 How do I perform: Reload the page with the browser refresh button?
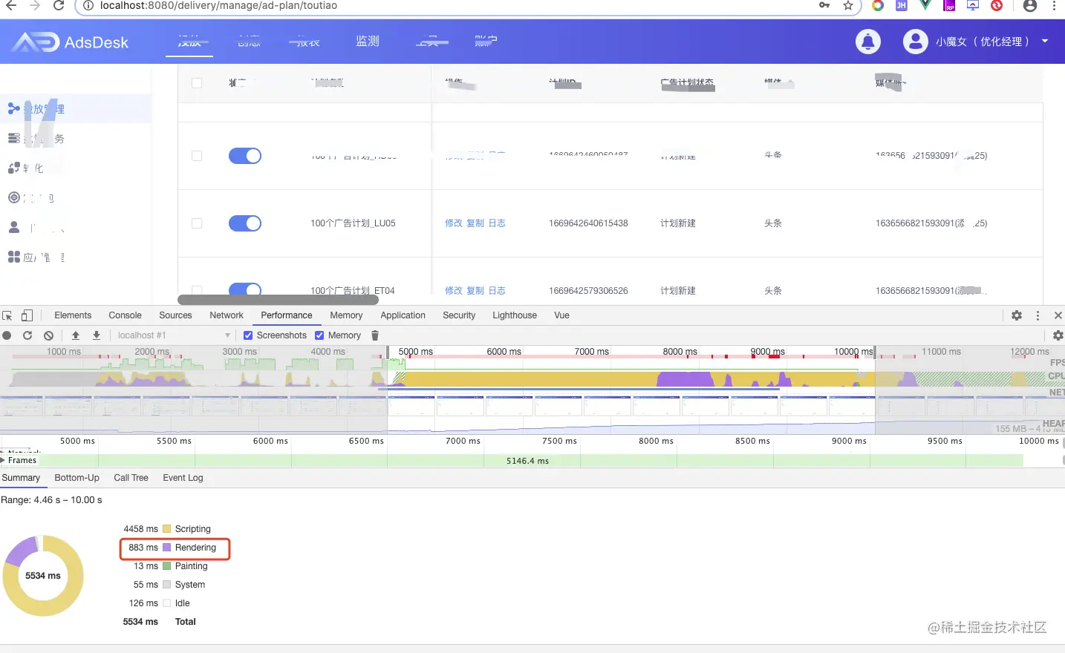click(x=59, y=5)
